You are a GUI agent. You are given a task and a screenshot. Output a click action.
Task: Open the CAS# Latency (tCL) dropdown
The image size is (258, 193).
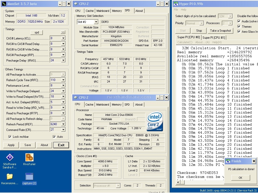tap(63, 38)
